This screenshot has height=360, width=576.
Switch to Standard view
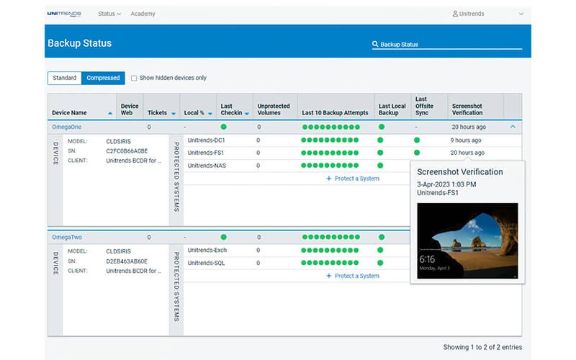65,78
